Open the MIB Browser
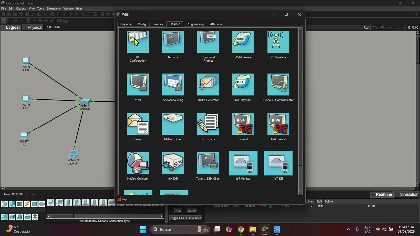420x236 pixels. coord(243,85)
